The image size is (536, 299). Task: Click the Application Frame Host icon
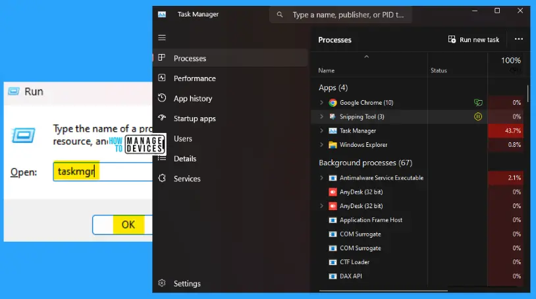[x=333, y=220]
